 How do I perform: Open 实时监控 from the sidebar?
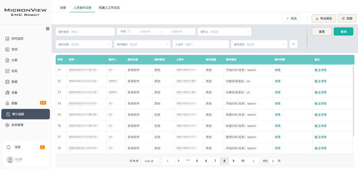click(17, 38)
